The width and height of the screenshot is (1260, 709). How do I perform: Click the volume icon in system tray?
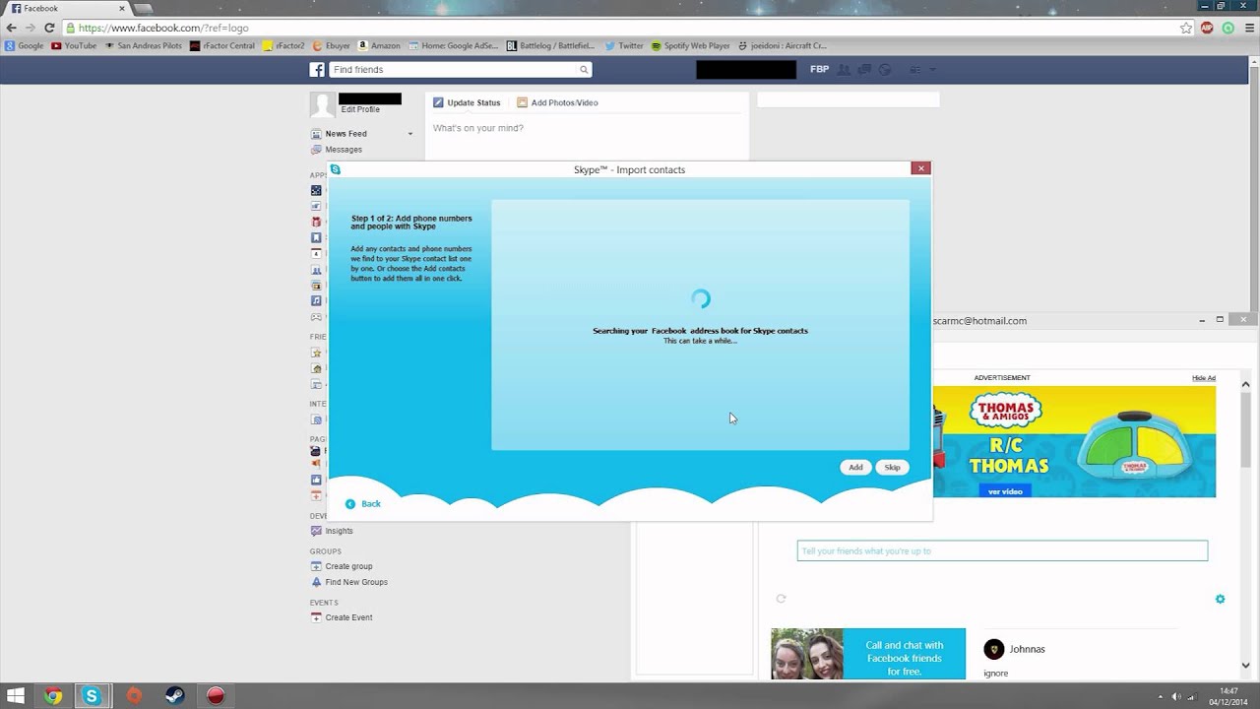tap(1175, 696)
